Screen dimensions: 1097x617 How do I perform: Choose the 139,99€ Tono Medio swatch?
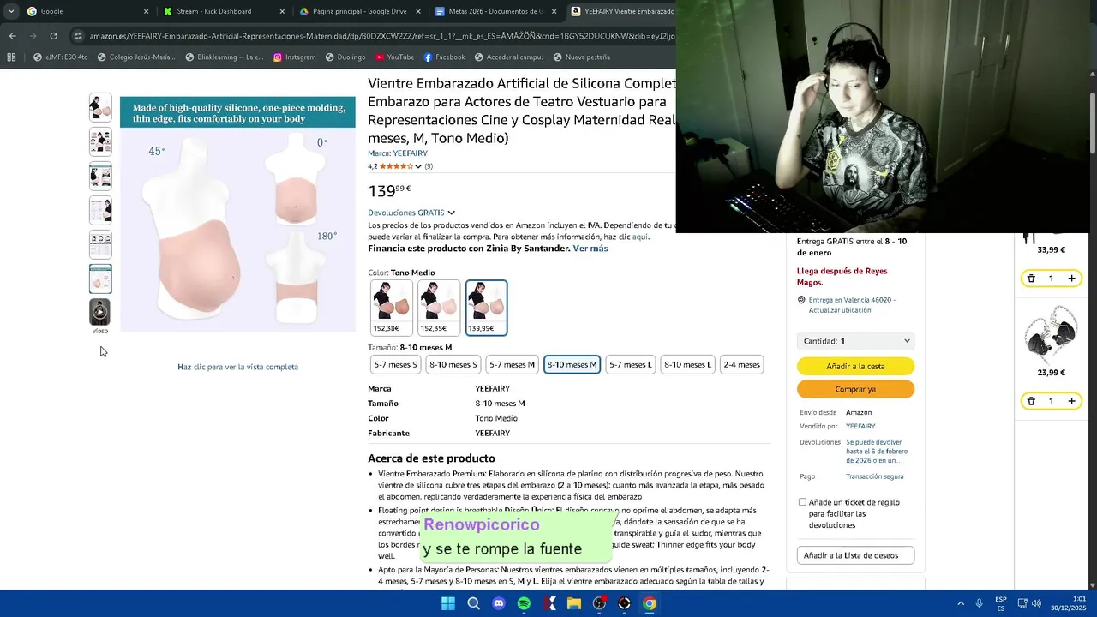click(x=486, y=308)
